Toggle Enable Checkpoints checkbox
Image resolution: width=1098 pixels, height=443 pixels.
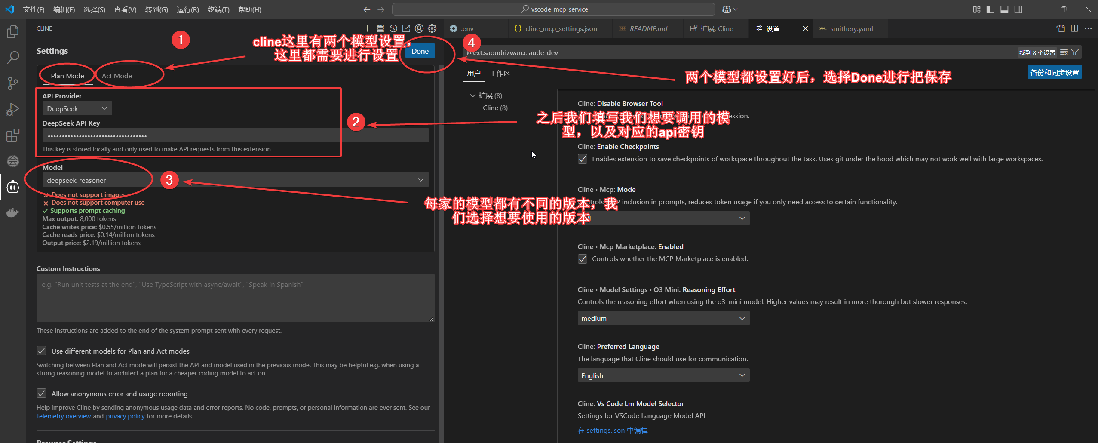point(583,159)
